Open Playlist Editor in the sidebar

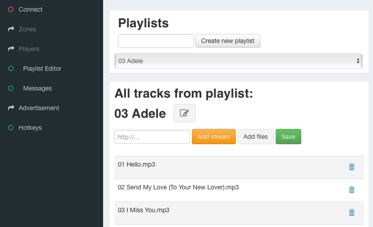42,69
